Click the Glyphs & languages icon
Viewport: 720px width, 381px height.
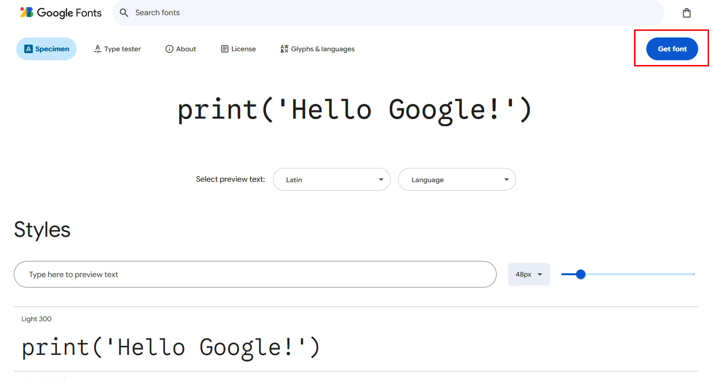(284, 49)
